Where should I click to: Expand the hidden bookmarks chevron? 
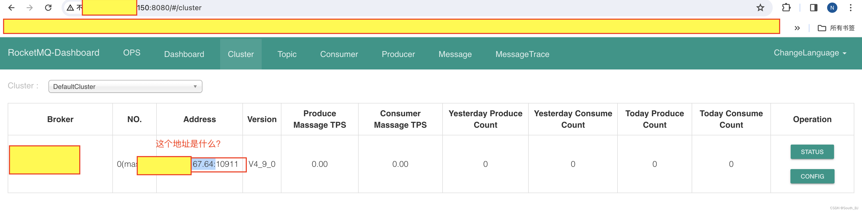pos(797,28)
